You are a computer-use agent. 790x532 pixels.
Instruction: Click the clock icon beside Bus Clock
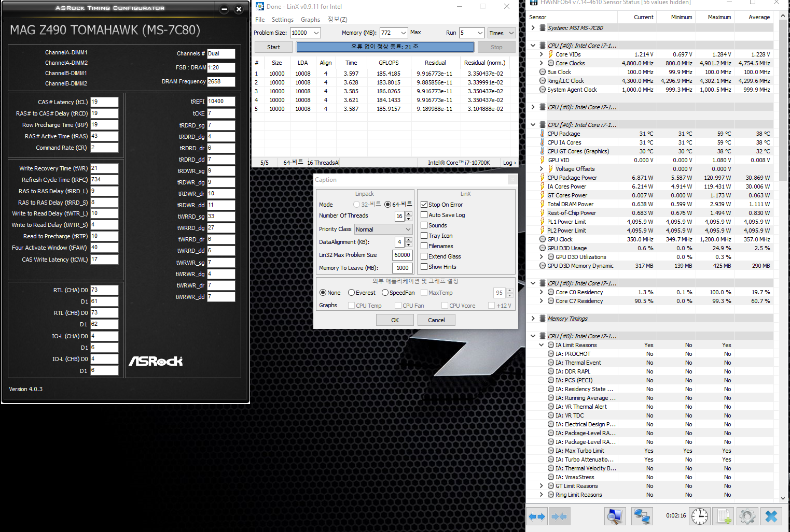(543, 72)
